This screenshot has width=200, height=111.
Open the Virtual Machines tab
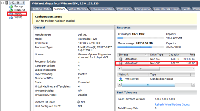click(78, 9)
